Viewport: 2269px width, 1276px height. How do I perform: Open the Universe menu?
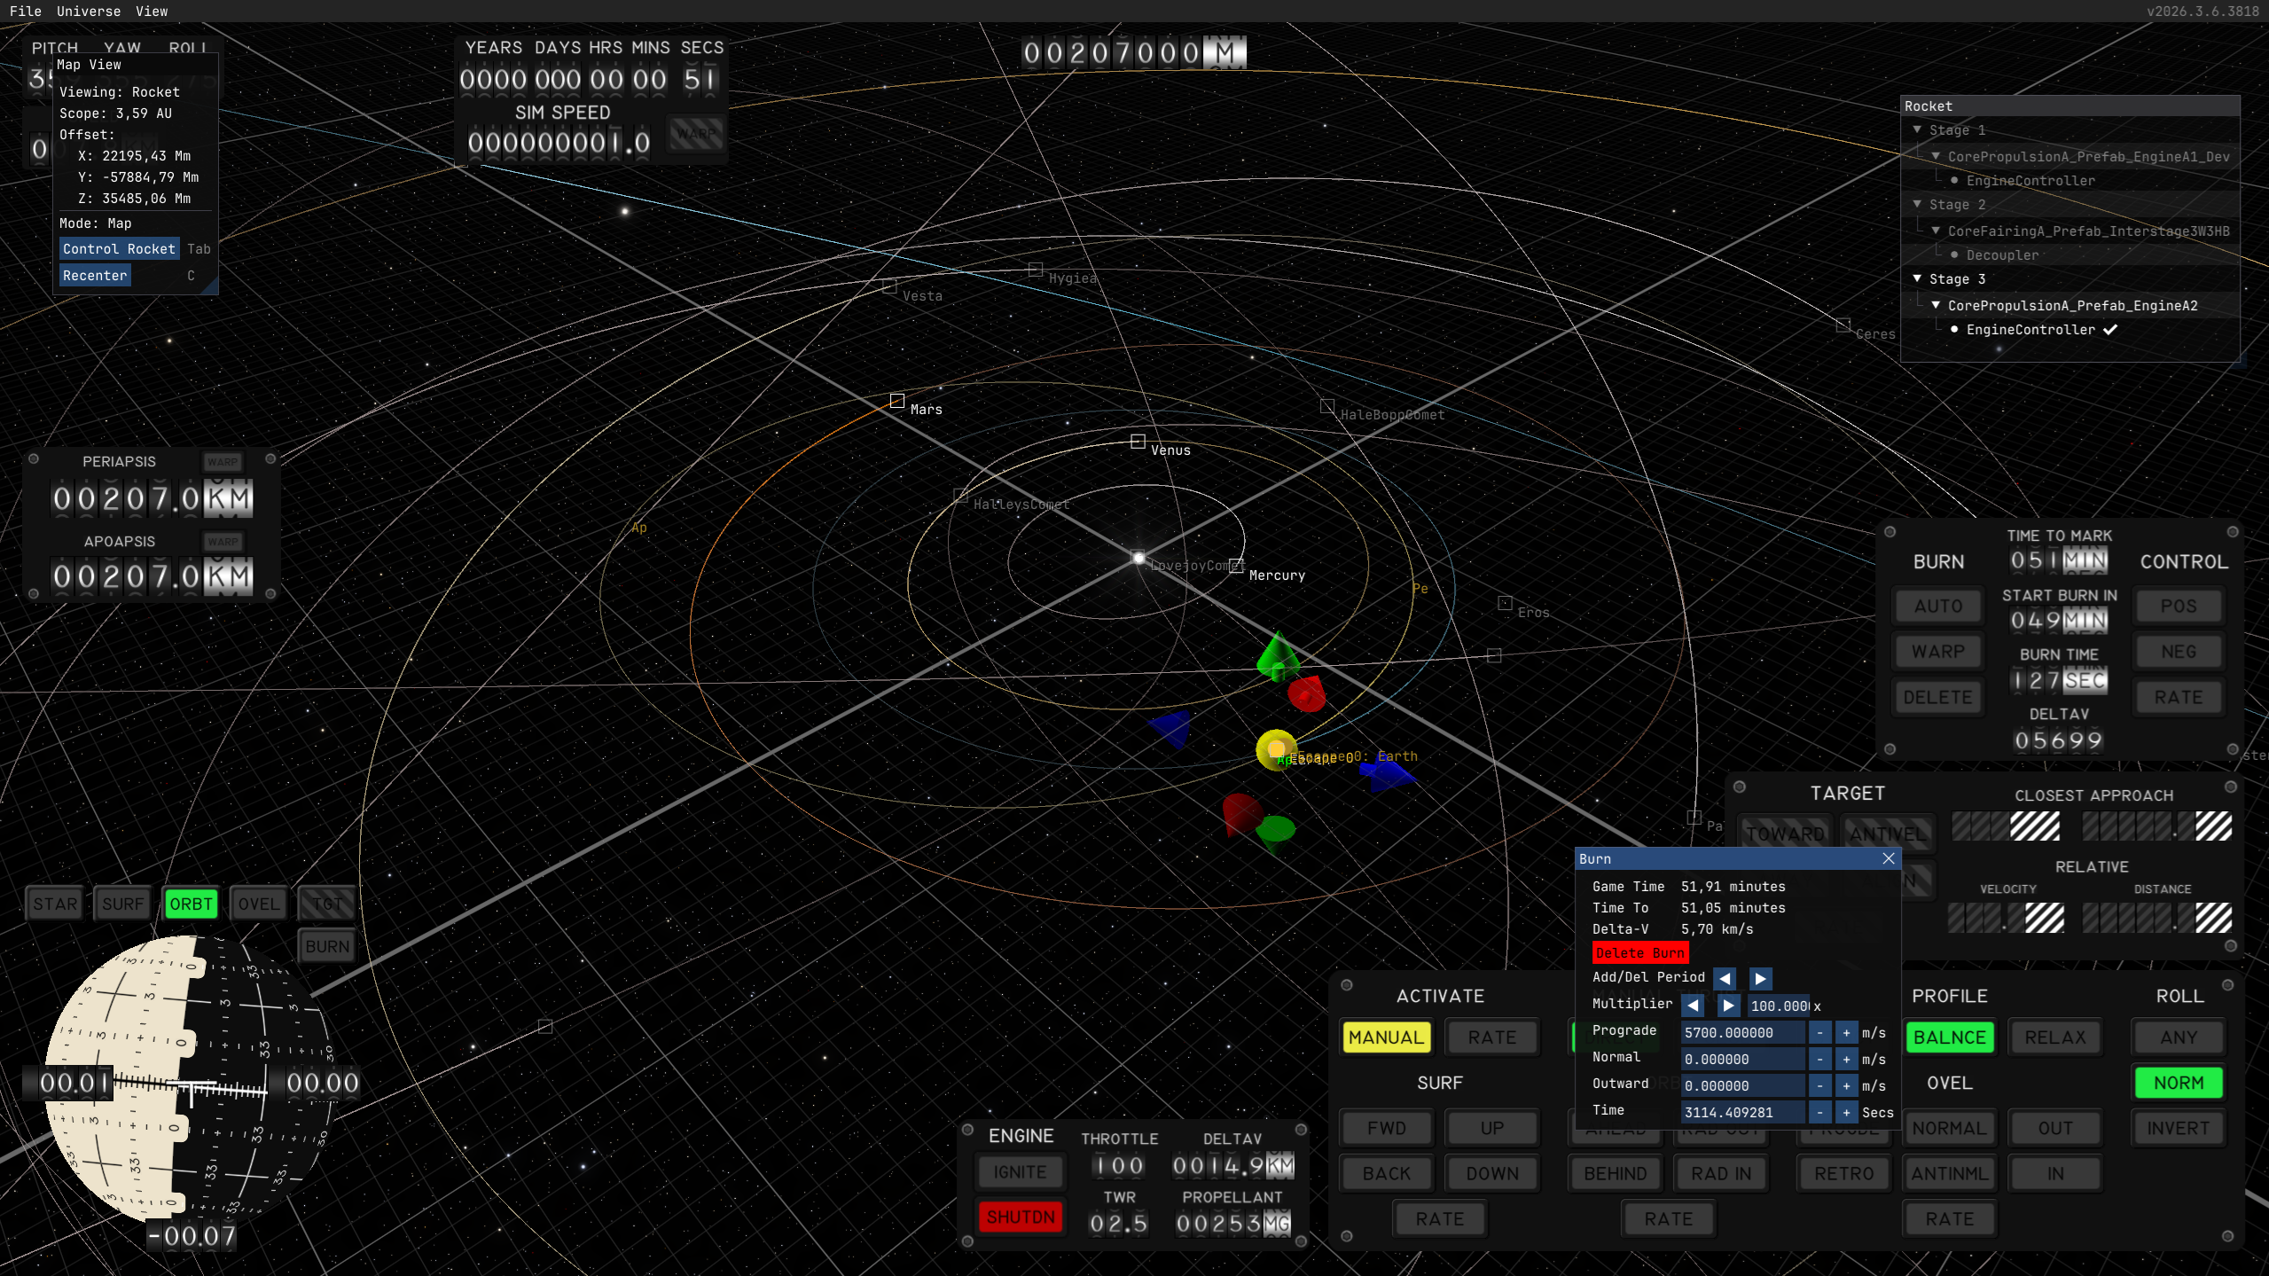[88, 11]
